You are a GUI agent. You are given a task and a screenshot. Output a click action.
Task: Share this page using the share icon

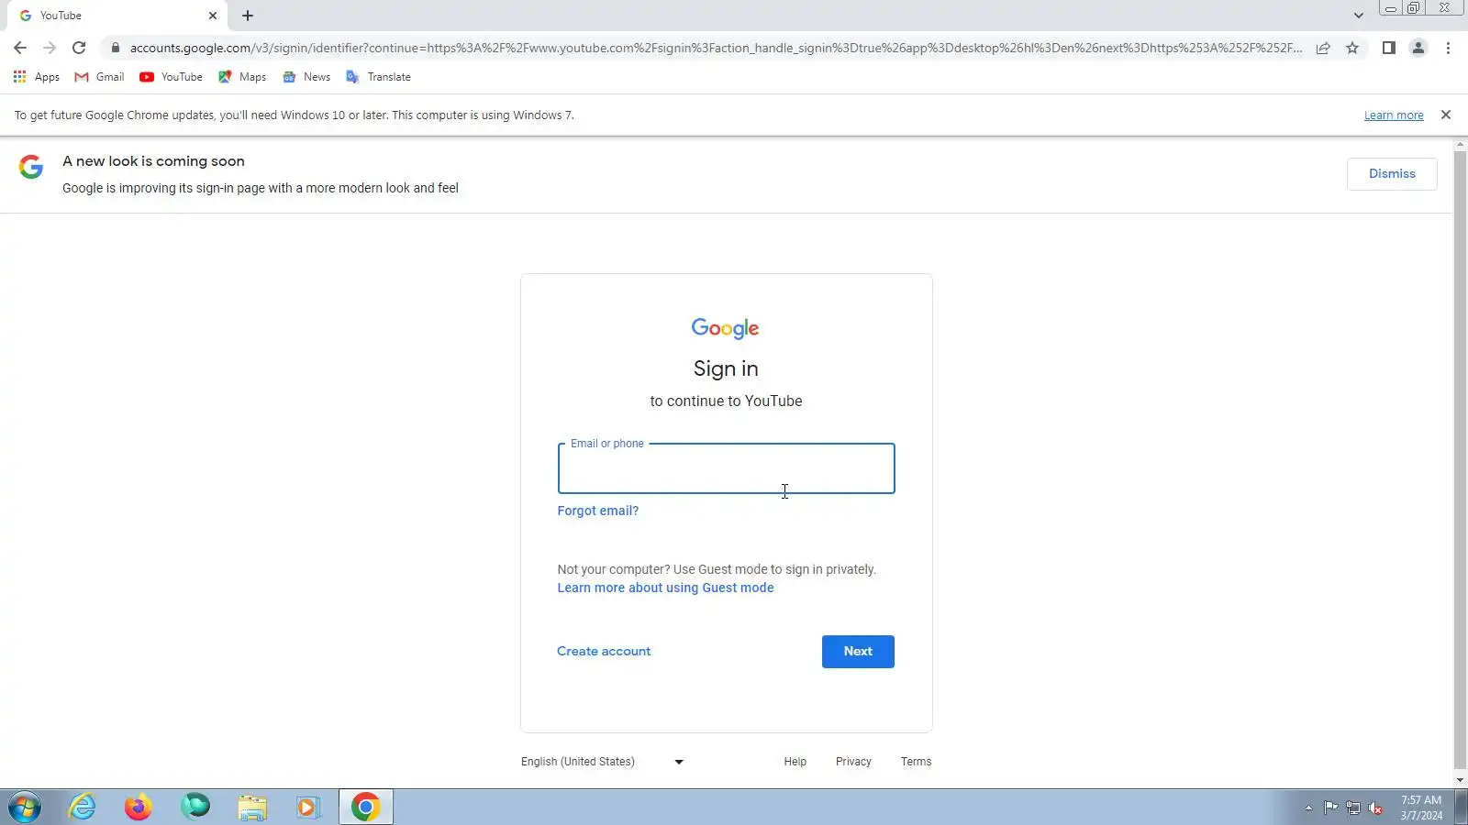pyautogui.click(x=1323, y=48)
